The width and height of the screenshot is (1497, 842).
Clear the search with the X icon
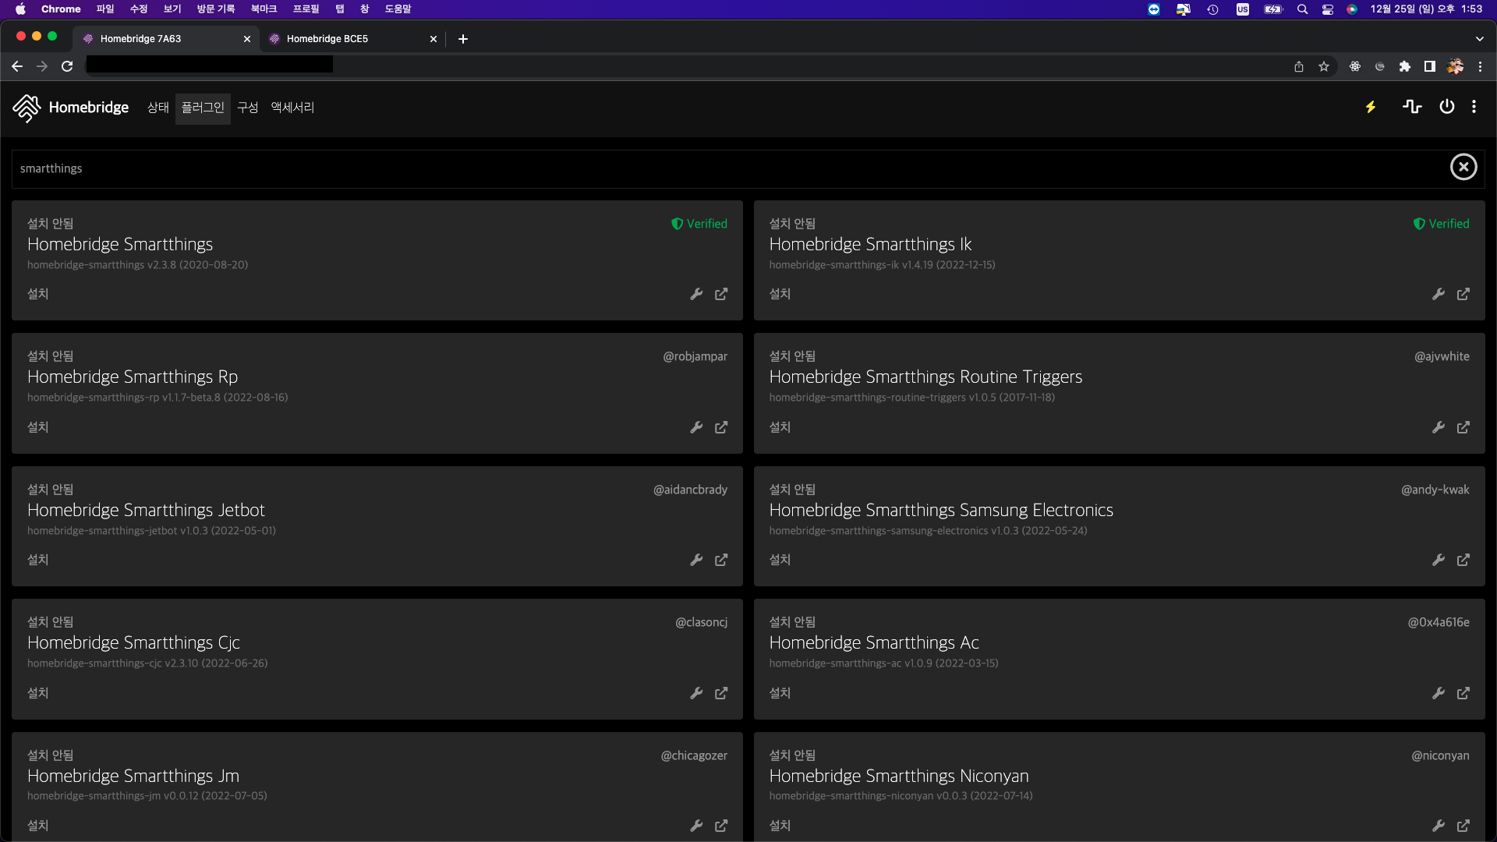(x=1463, y=167)
